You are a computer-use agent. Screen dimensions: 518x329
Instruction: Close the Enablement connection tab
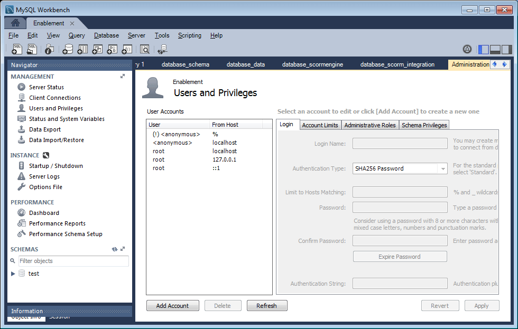pyautogui.click(x=72, y=23)
